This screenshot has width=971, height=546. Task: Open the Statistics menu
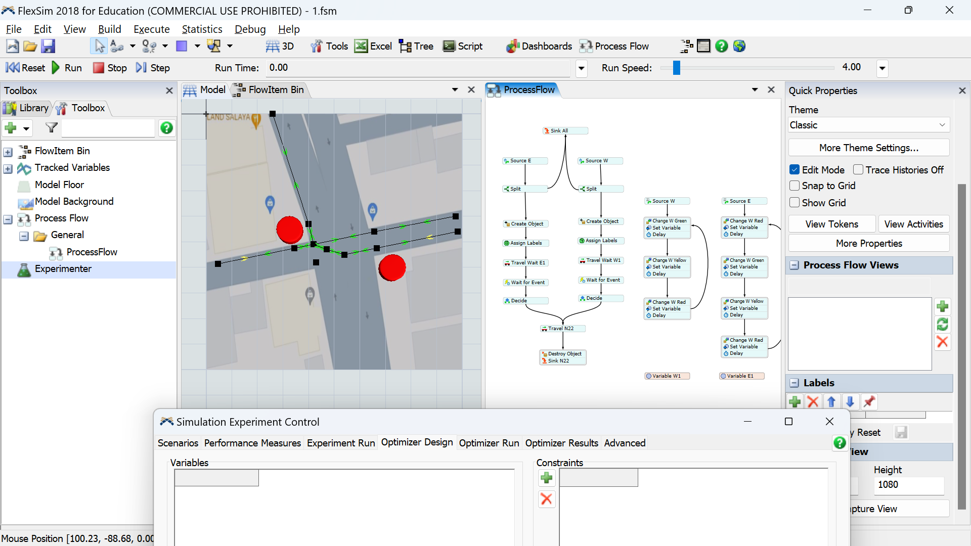click(x=202, y=29)
